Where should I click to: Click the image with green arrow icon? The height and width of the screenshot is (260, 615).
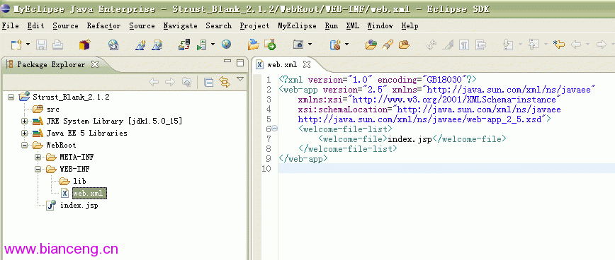(270, 45)
